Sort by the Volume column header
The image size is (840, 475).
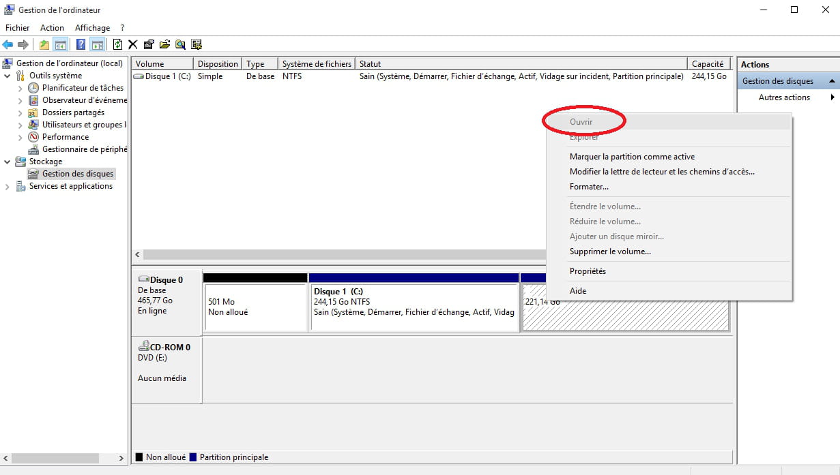[162, 64]
